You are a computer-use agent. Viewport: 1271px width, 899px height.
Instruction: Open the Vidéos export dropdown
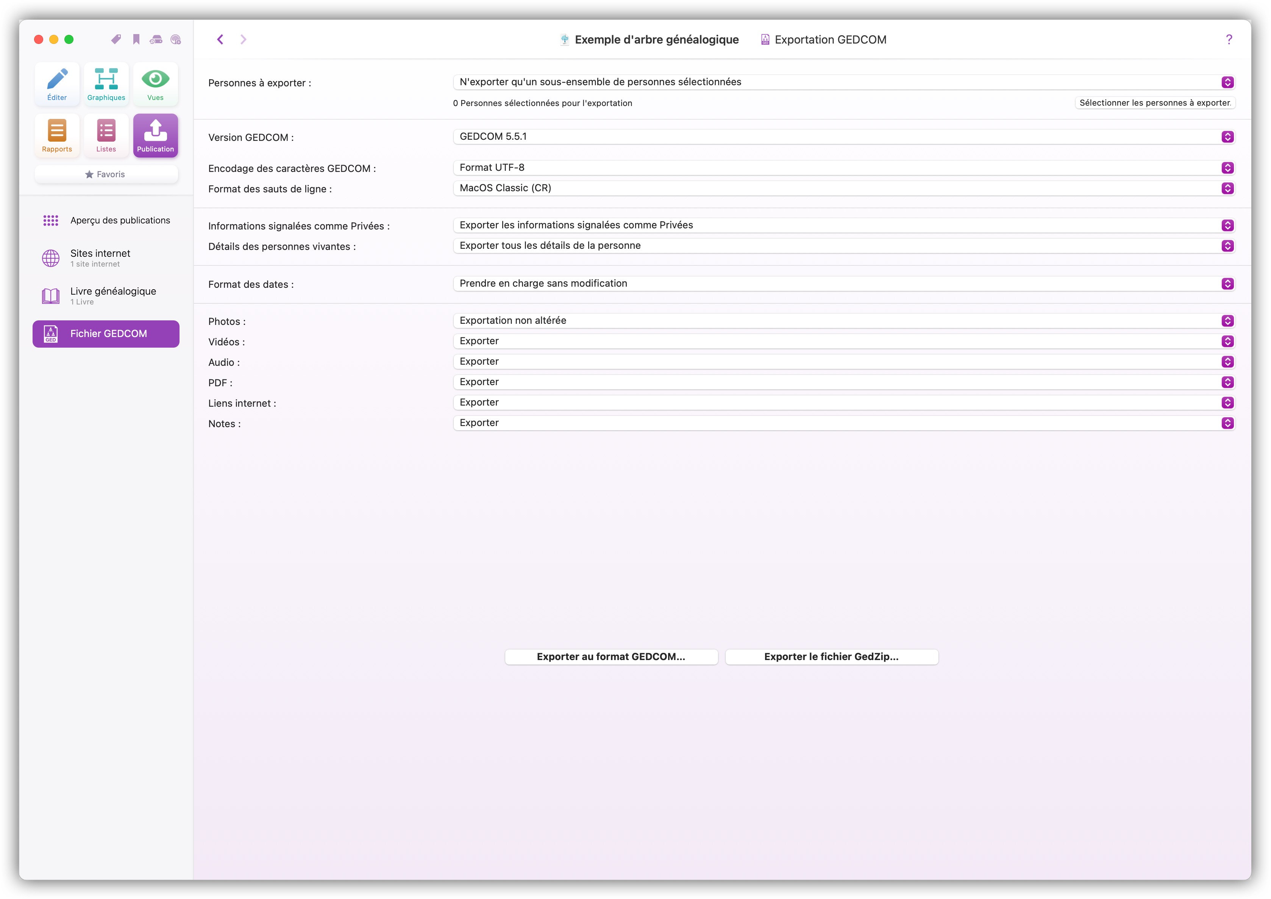[x=844, y=341]
